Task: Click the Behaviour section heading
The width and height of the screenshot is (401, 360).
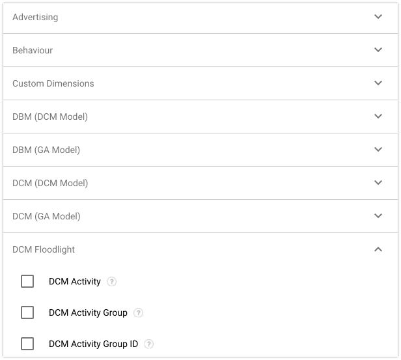Action: tap(33, 50)
